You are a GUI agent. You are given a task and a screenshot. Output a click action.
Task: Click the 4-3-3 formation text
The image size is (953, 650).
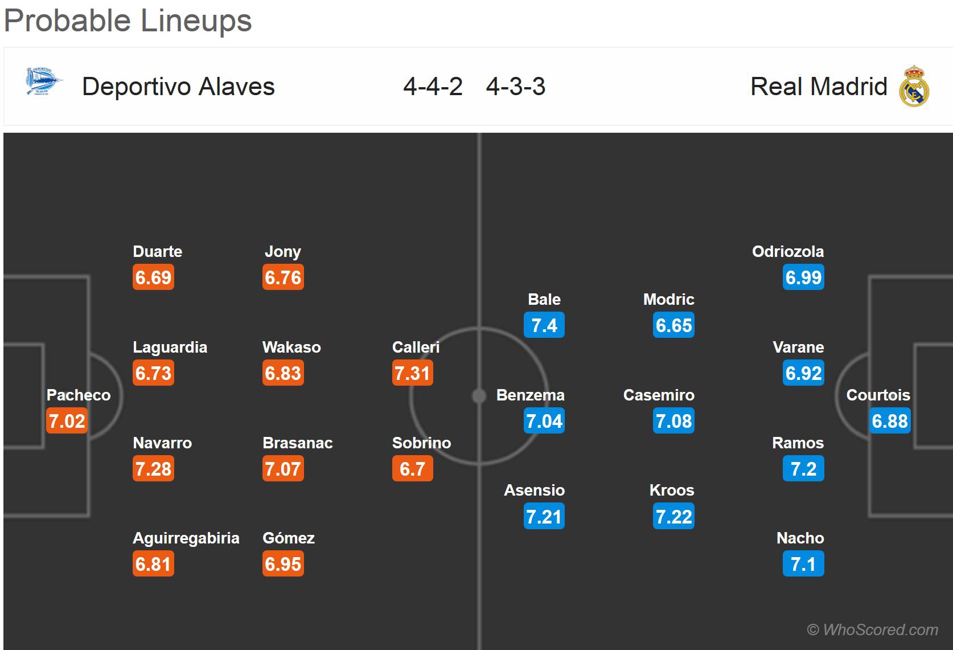click(516, 87)
